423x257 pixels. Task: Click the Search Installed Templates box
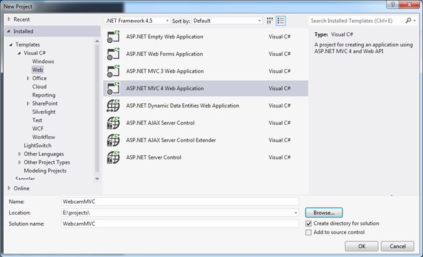tap(356, 21)
